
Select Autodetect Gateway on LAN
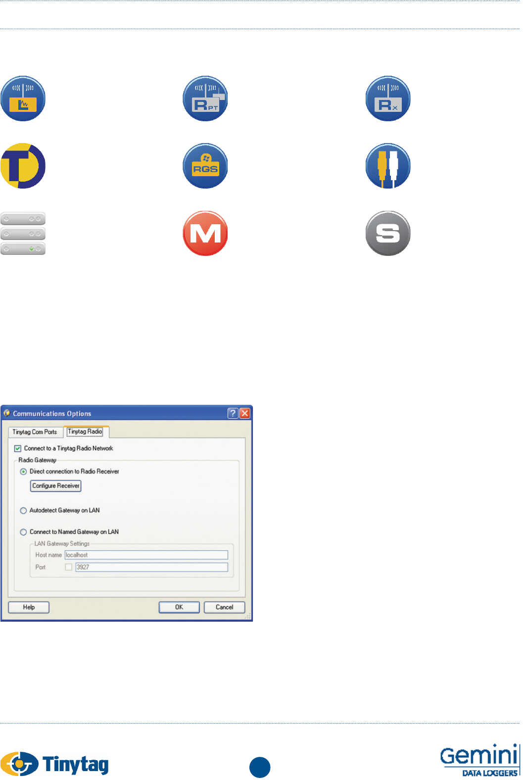point(23,511)
